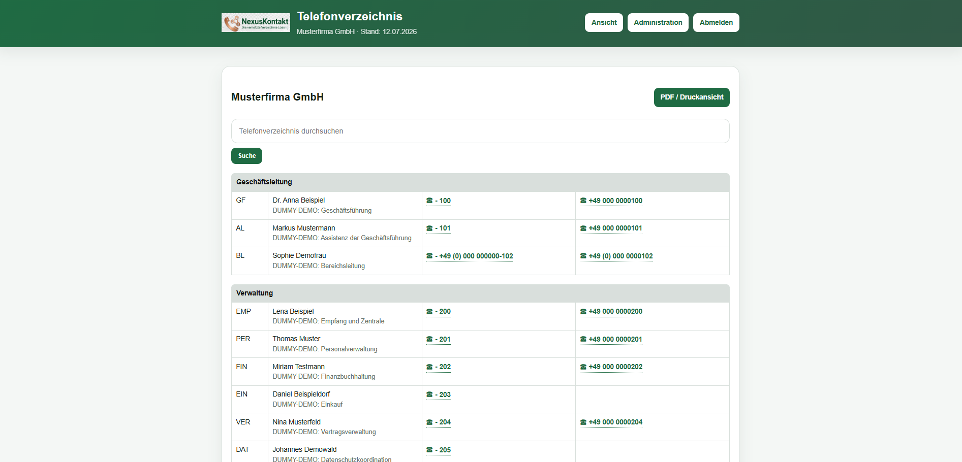Click phone icon next to +49 (0) 000 0000102
962x462 pixels.
tap(583, 256)
